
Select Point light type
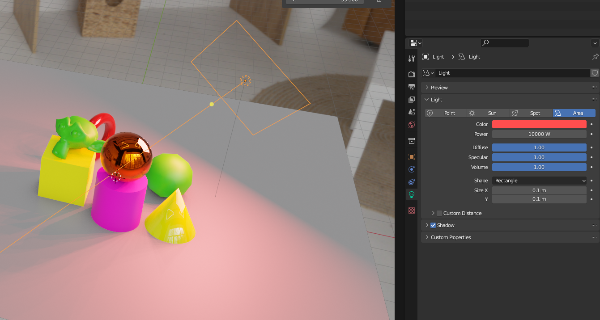(x=446, y=113)
